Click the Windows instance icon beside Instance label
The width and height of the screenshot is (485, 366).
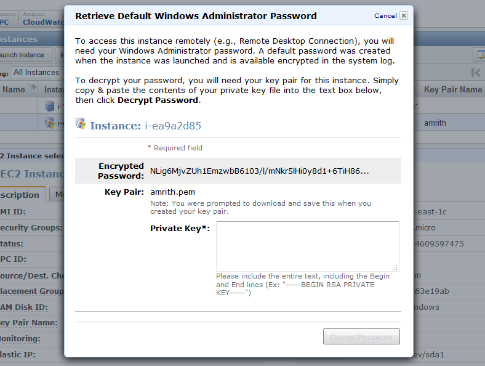[81, 124]
